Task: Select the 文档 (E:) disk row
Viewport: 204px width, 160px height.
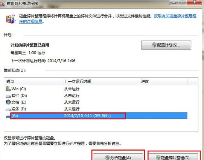Action: click(96, 102)
